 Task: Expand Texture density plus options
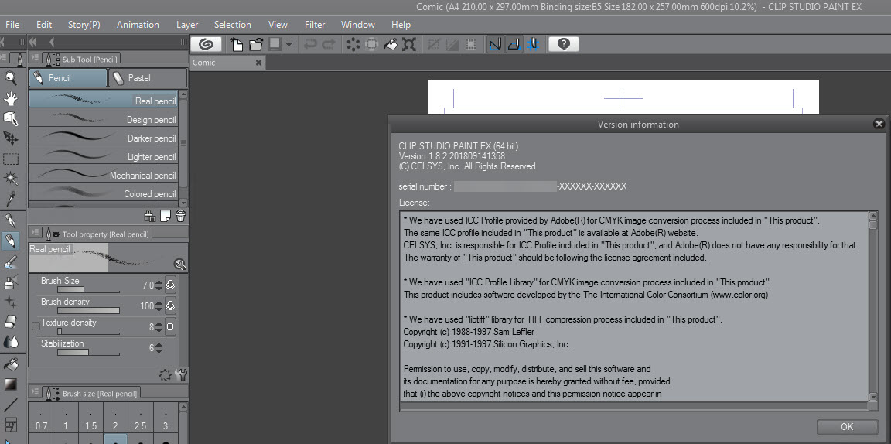tap(36, 326)
